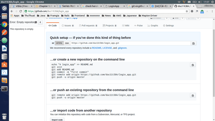Open the Mapion Driver bookmarks folder
Screen dimensions: 215x121
pos(148,16)
